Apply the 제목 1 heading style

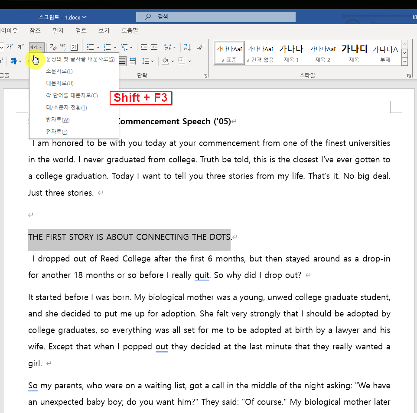291,53
